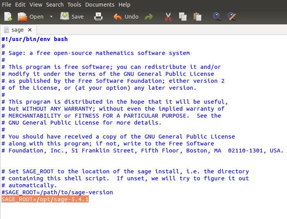Image resolution: width=287 pixels, height=219 pixels.
Task: Click the '# modify it under the terms' line
Action: pyautogui.click(x=108, y=74)
